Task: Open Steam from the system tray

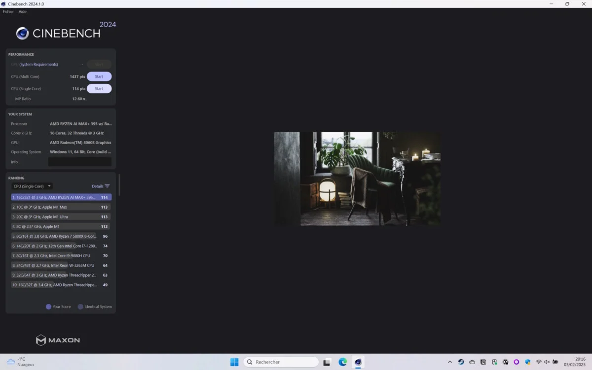Action: (x=461, y=362)
